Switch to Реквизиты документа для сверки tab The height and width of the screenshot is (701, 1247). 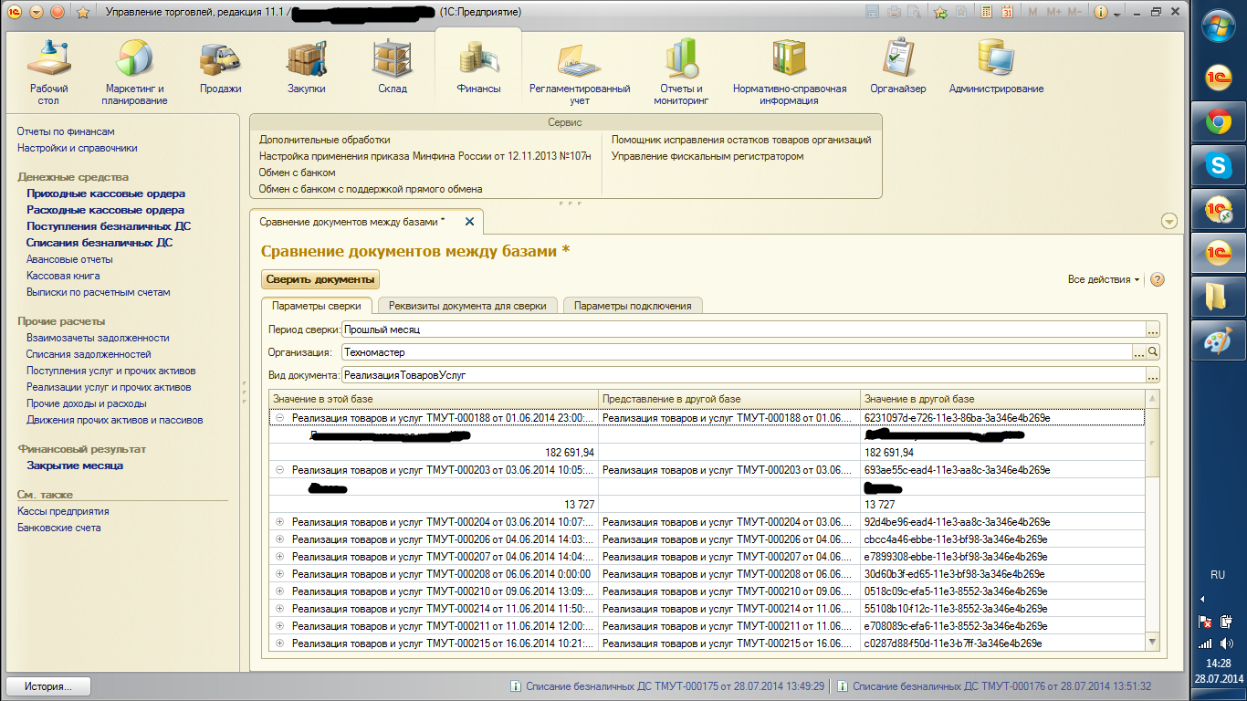467,306
